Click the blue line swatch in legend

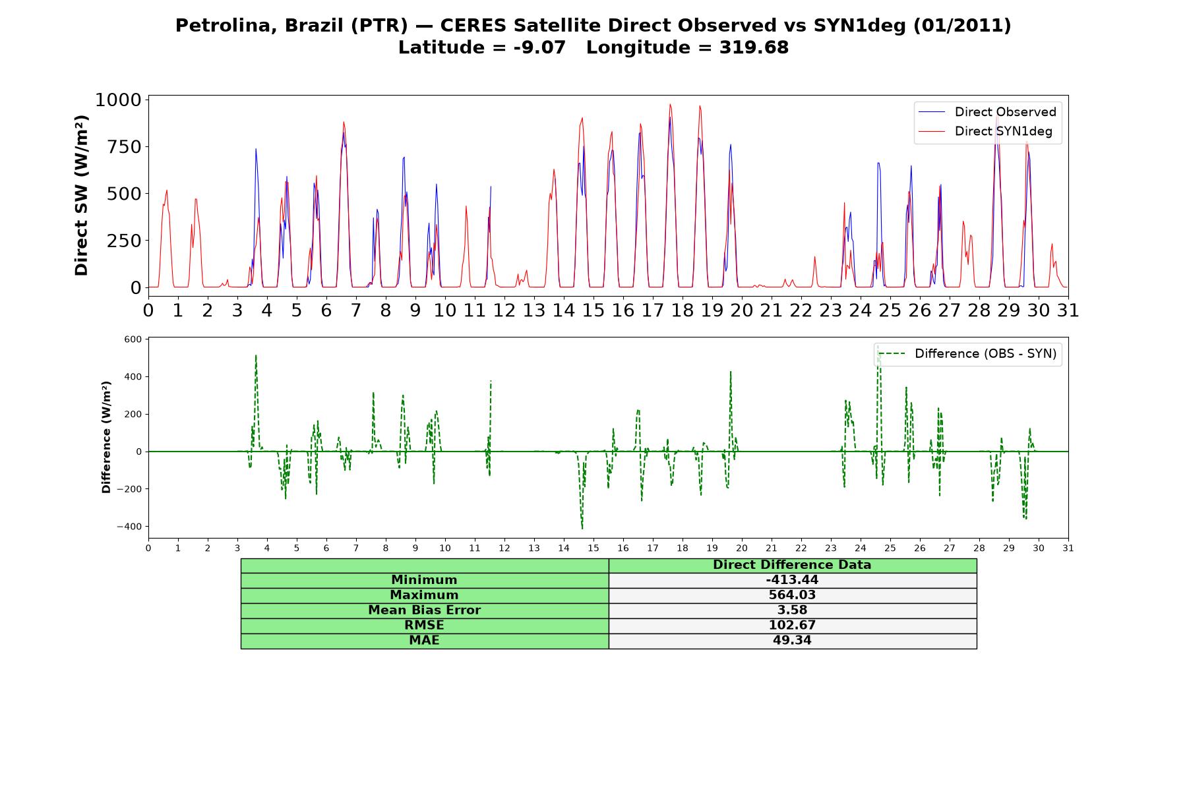[x=932, y=113]
